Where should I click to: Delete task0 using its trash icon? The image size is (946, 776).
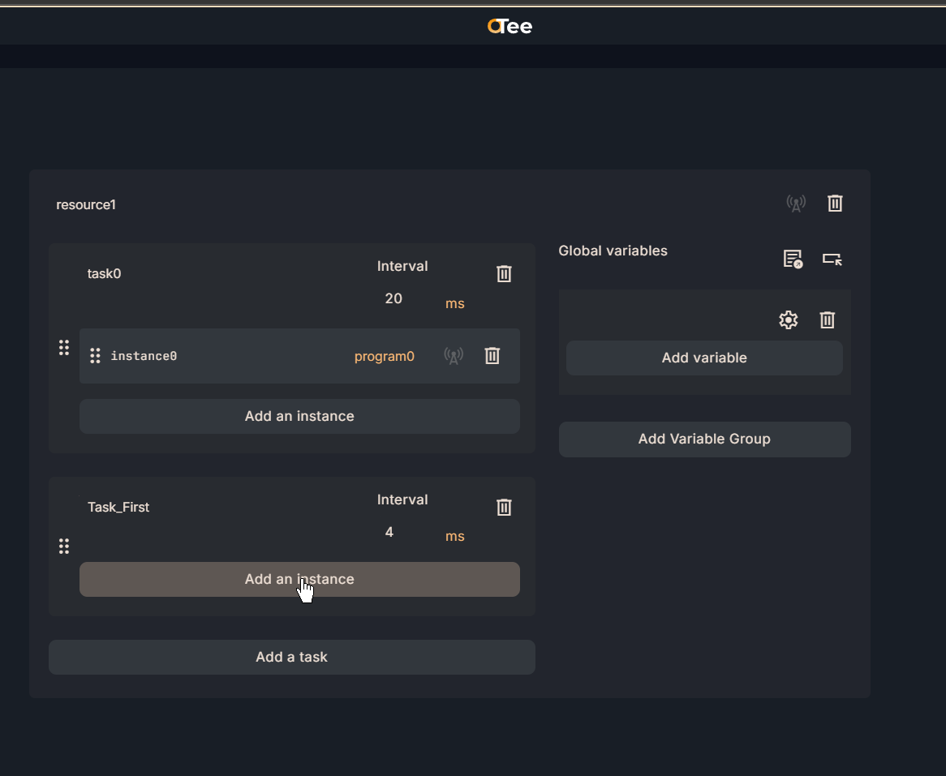pos(504,274)
